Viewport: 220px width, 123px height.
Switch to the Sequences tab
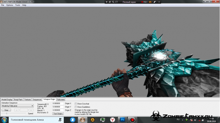click(37, 99)
